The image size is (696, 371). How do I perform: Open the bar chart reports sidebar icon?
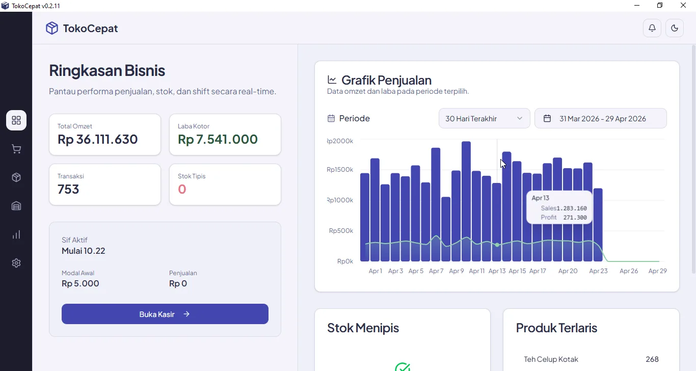(16, 234)
